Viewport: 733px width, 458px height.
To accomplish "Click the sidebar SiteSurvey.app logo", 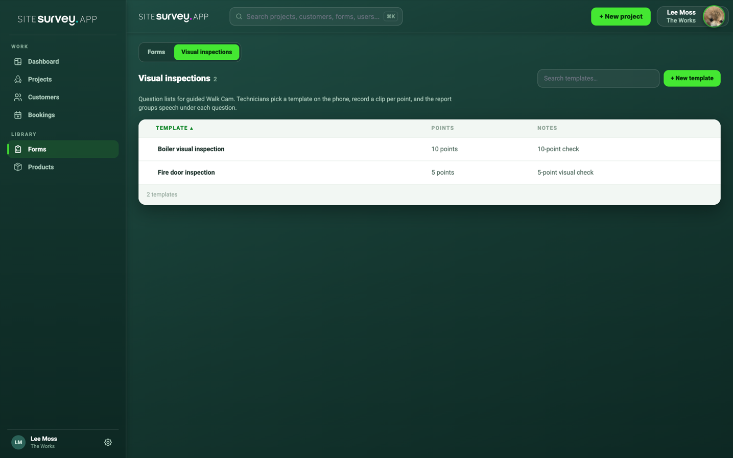I will tap(57, 19).
